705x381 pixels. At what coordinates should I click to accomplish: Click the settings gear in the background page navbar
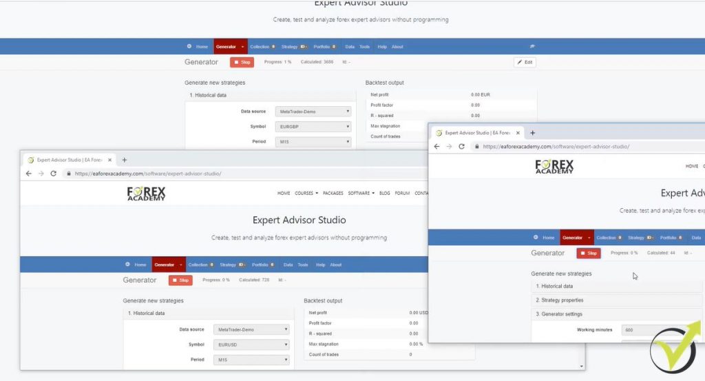[x=189, y=46]
